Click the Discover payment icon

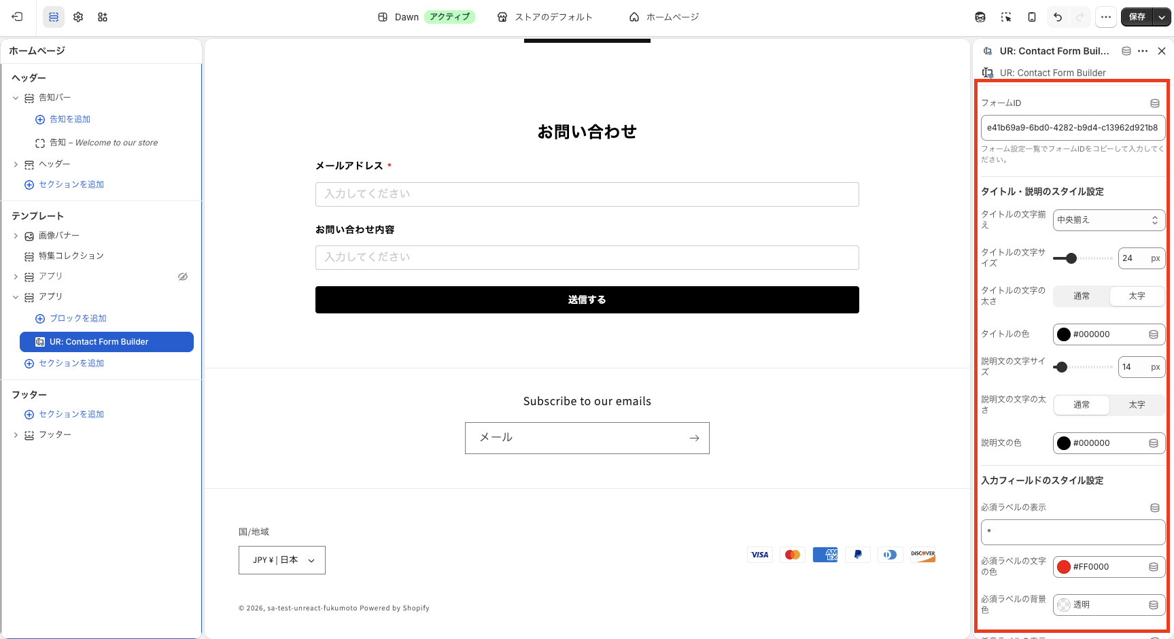tap(923, 555)
